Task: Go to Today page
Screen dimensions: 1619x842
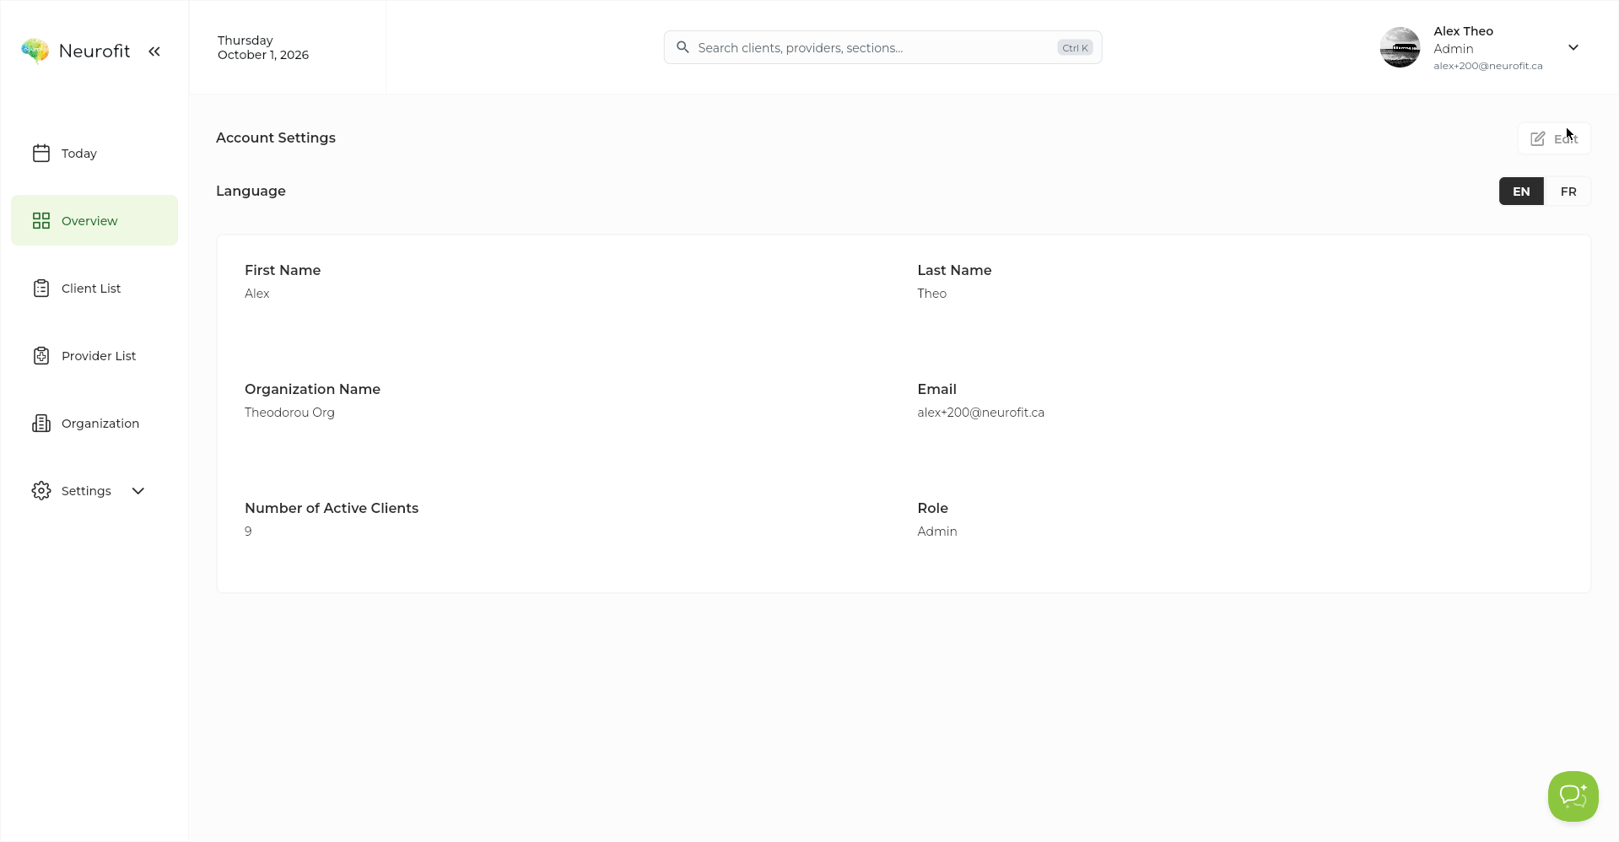Action: coord(94,153)
